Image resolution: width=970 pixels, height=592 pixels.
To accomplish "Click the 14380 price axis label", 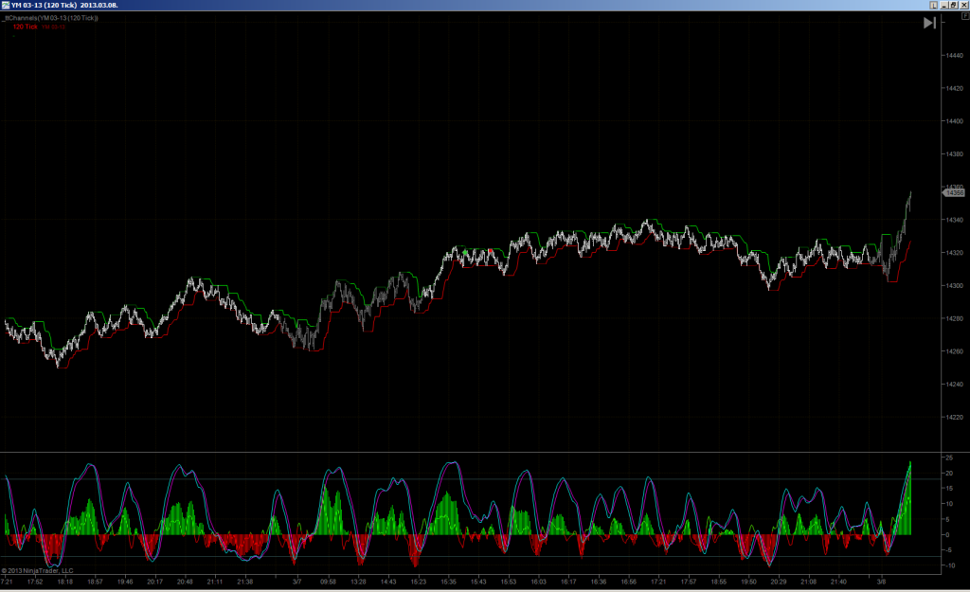I will pyautogui.click(x=954, y=154).
